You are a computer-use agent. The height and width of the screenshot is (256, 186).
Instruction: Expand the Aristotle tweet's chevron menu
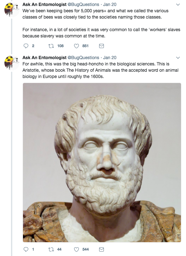tap(178, 58)
